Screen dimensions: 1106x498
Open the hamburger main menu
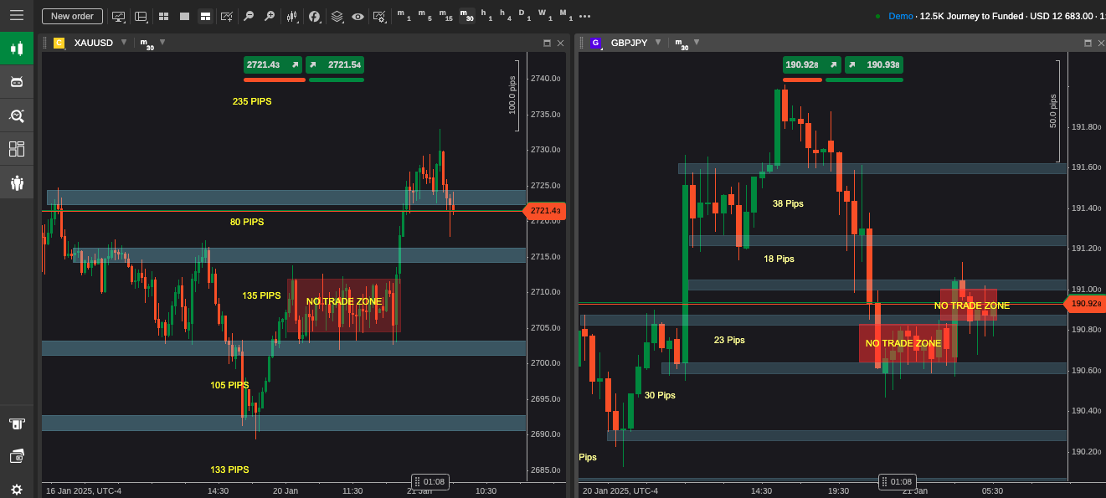tap(17, 16)
